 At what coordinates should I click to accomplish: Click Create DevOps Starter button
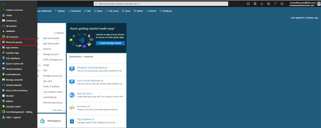tap(110, 43)
